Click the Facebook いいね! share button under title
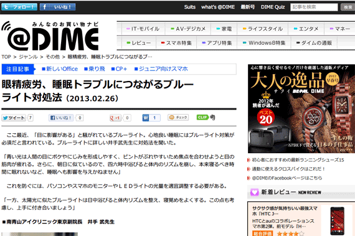 pyautogui.click(x=61, y=118)
